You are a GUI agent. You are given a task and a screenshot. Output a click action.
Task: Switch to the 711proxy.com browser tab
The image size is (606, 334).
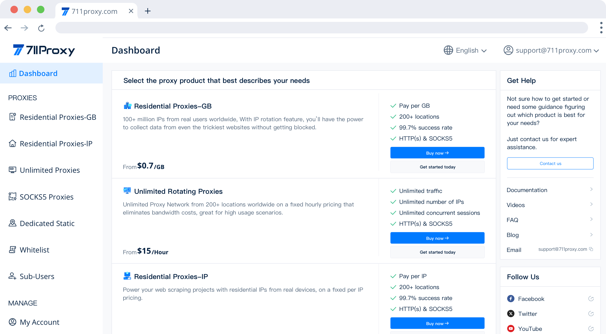(x=94, y=11)
